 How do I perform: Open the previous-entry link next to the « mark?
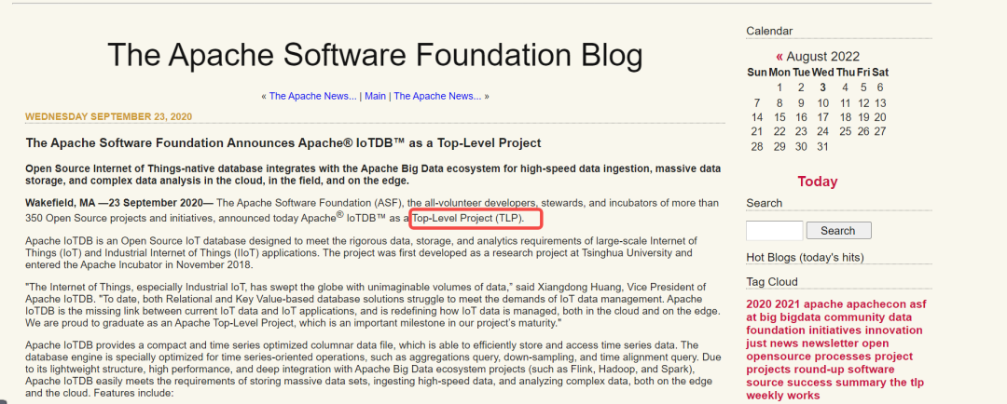point(312,96)
